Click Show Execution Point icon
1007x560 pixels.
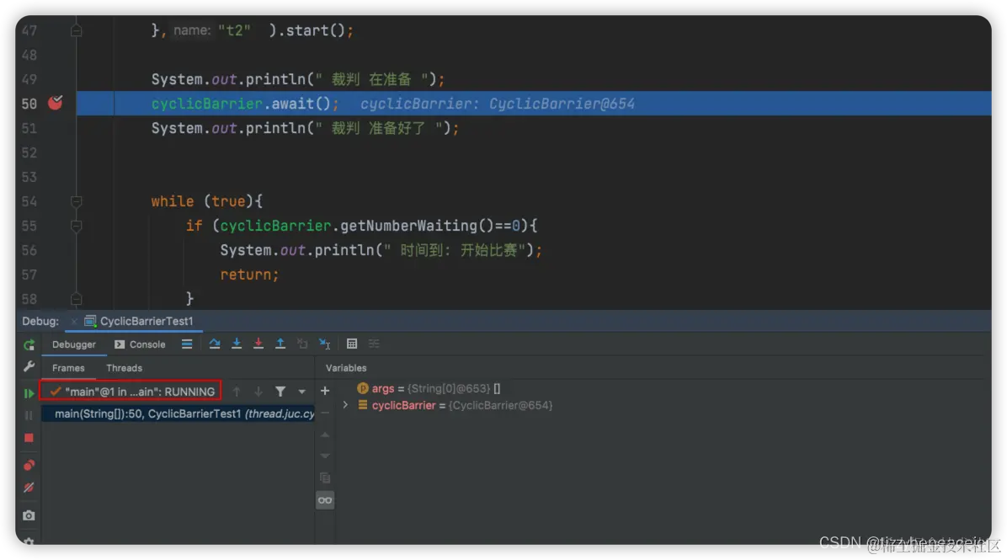click(187, 344)
